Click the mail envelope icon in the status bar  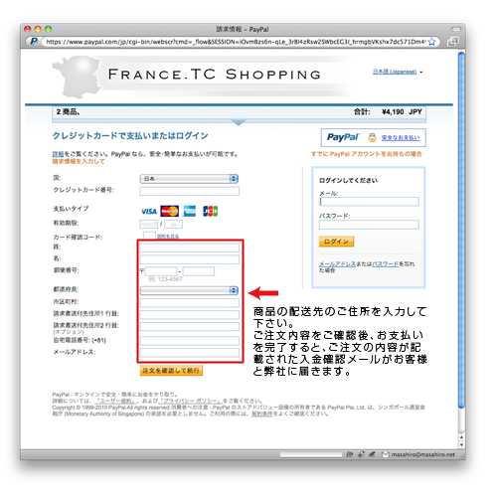click(386, 454)
